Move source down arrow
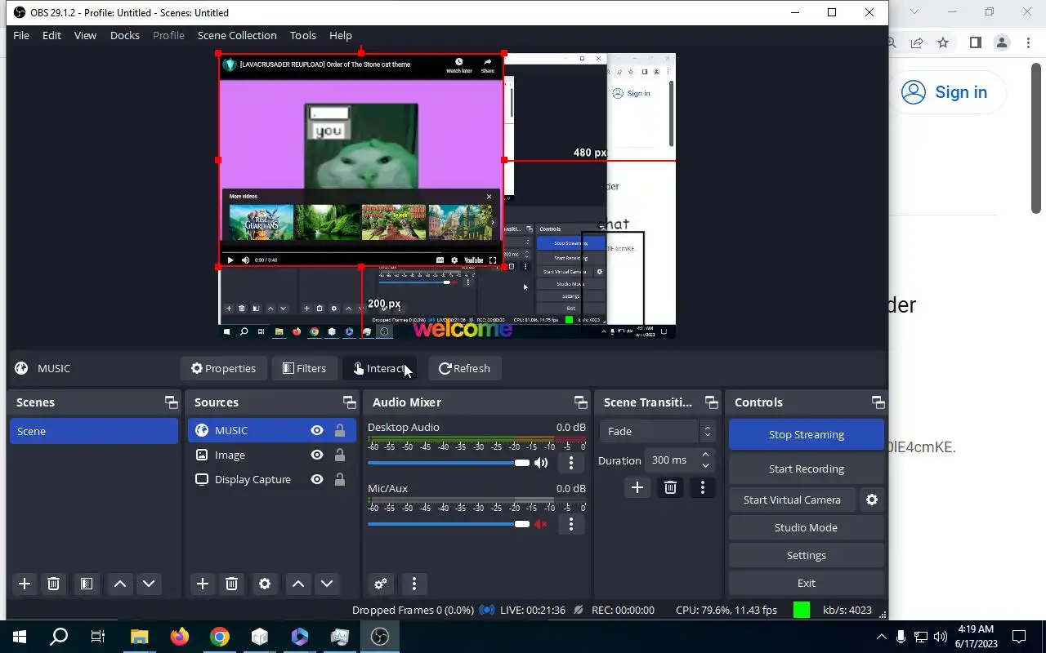 click(327, 584)
